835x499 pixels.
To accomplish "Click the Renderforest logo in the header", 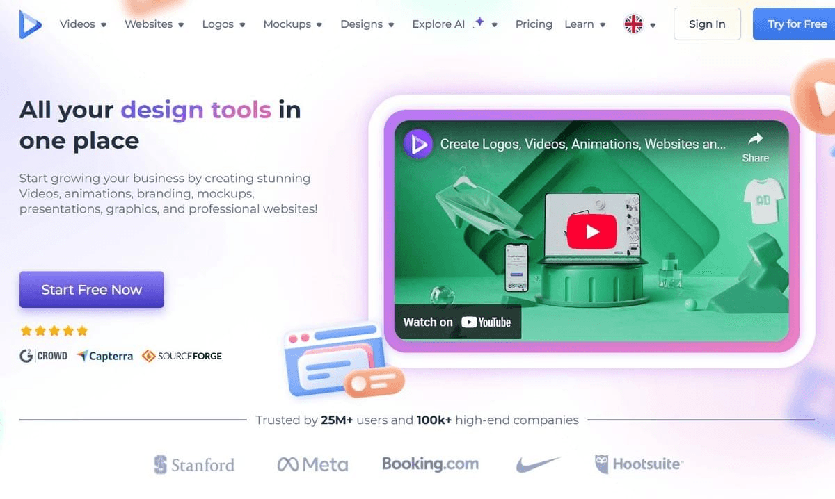I will pos(30,24).
